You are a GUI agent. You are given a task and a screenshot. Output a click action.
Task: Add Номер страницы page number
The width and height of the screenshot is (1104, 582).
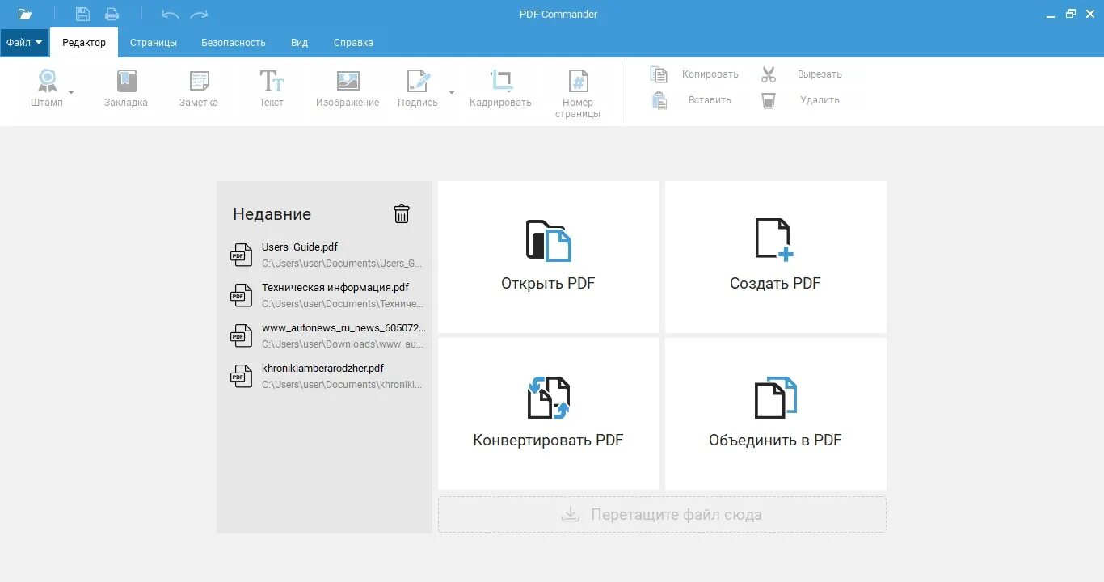[578, 95]
